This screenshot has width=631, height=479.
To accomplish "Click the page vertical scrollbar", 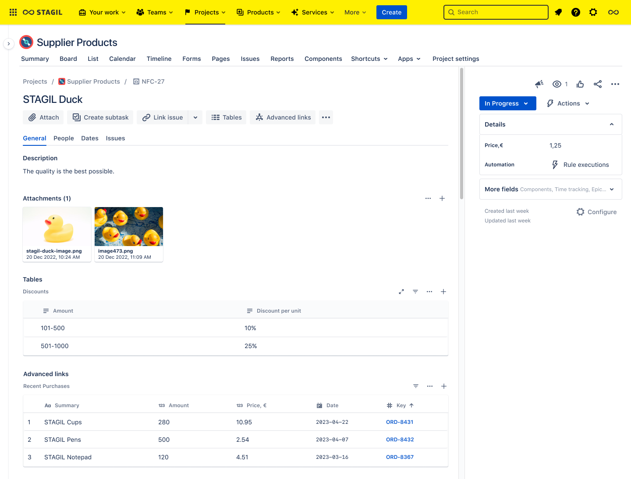I will click(461, 134).
